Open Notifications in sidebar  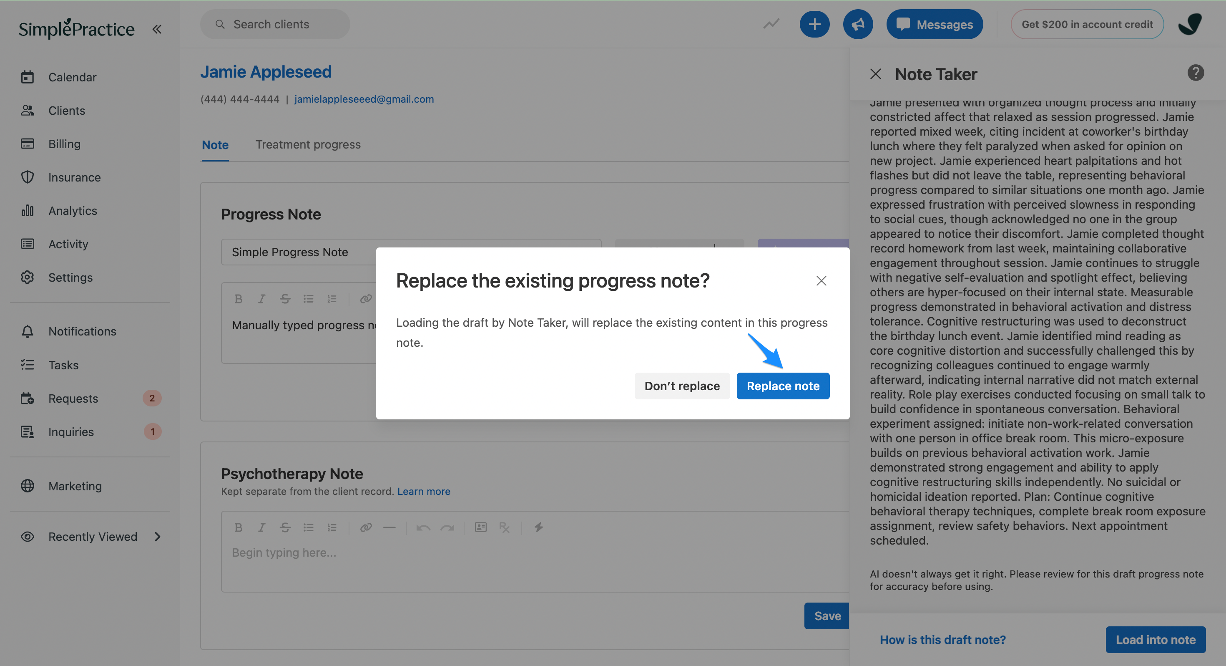point(82,331)
